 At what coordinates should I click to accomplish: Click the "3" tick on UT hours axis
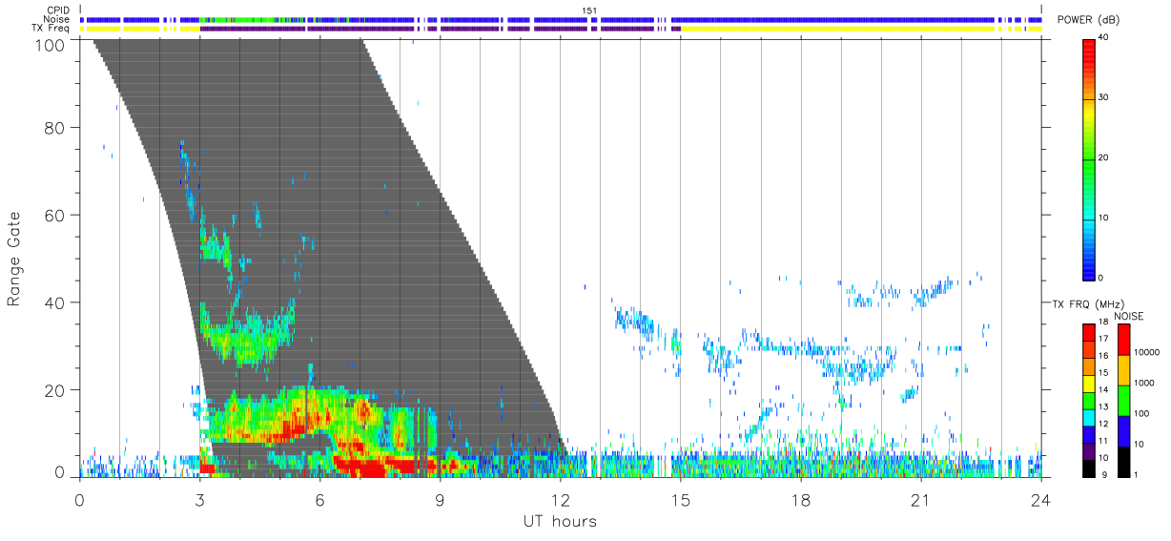tap(199, 499)
